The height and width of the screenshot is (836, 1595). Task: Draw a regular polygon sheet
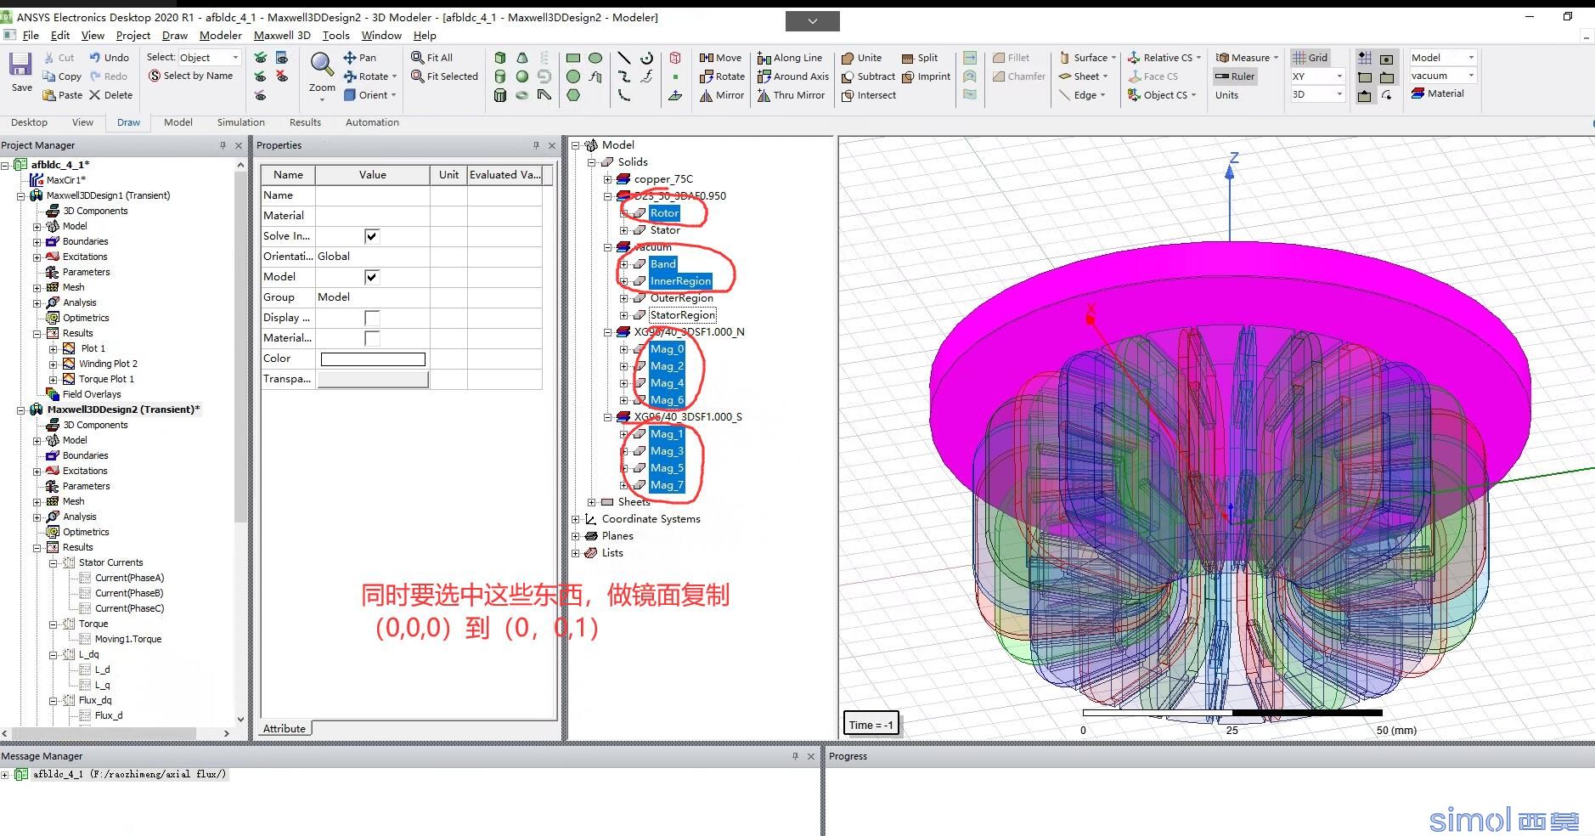point(573,95)
